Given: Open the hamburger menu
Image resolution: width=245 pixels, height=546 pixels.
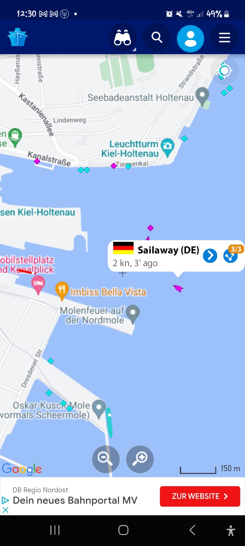Looking at the screenshot, I should (225, 38).
